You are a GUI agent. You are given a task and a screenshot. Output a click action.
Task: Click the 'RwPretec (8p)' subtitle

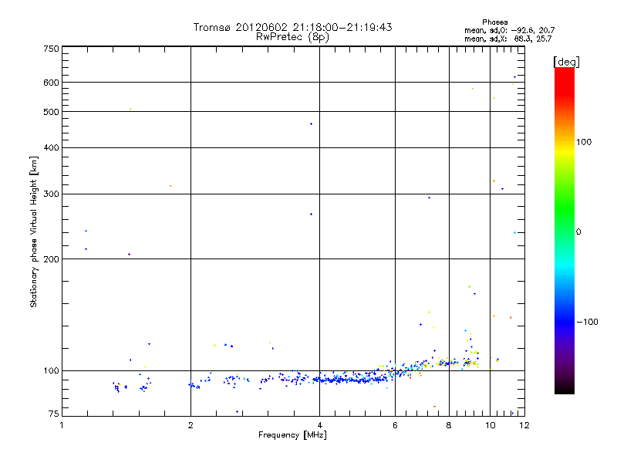[x=292, y=37]
